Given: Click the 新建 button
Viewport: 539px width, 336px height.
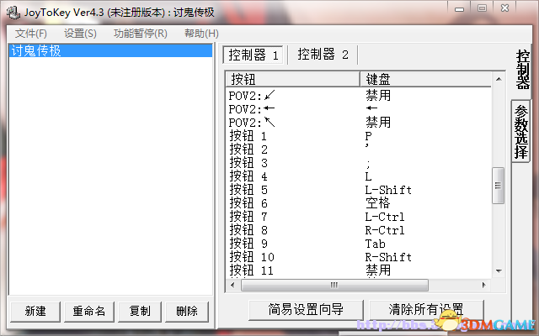Looking at the screenshot, I should [x=35, y=312].
